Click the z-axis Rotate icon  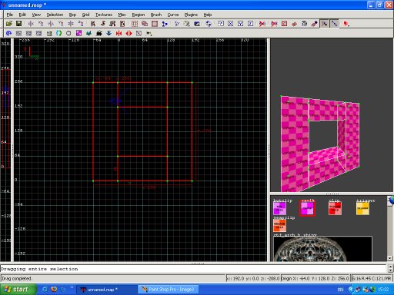[x=81, y=24]
